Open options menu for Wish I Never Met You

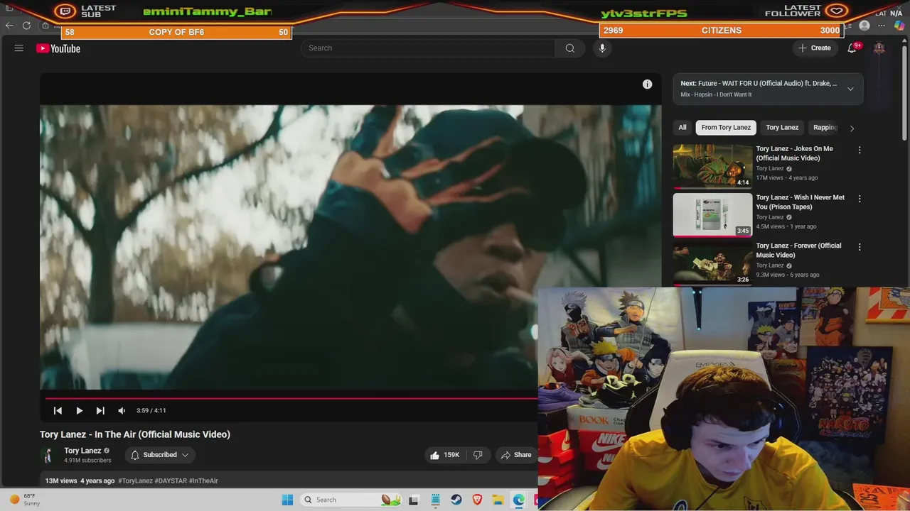860,199
